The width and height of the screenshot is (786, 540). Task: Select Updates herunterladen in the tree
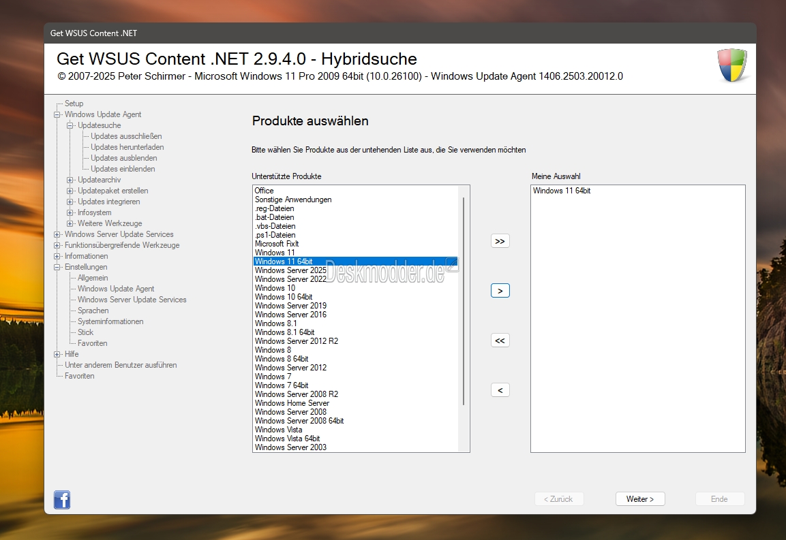click(x=127, y=147)
